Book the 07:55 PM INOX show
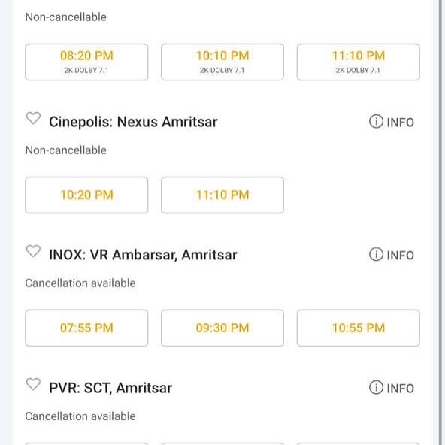This screenshot has width=445, height=445. pos(86,328)
